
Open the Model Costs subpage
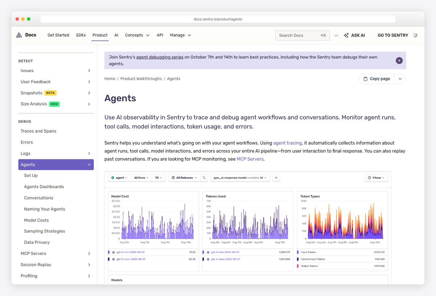(36, 220)
